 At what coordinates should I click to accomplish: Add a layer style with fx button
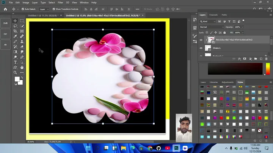pos(239,59)
